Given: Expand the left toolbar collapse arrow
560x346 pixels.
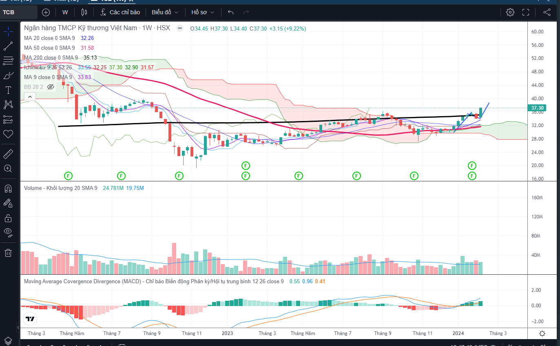Looking at the screenshot, I should tap(18, 327).
